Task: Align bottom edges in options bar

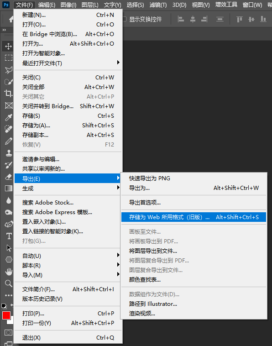Action: click(263, 20)
